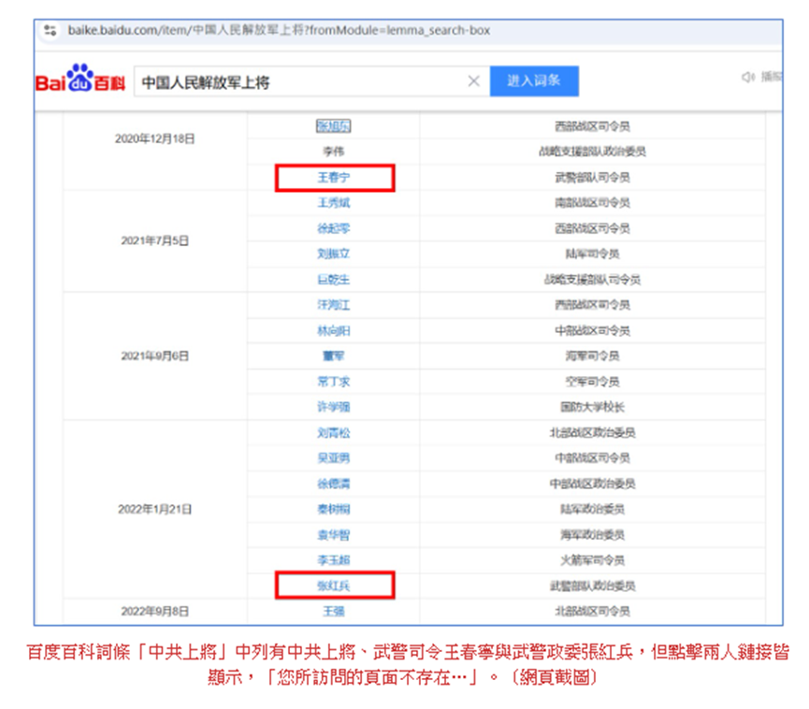Click the date cell 2021年7月5日
The height and width of the screenshot is (709, 809).
(x=154, y=241)
